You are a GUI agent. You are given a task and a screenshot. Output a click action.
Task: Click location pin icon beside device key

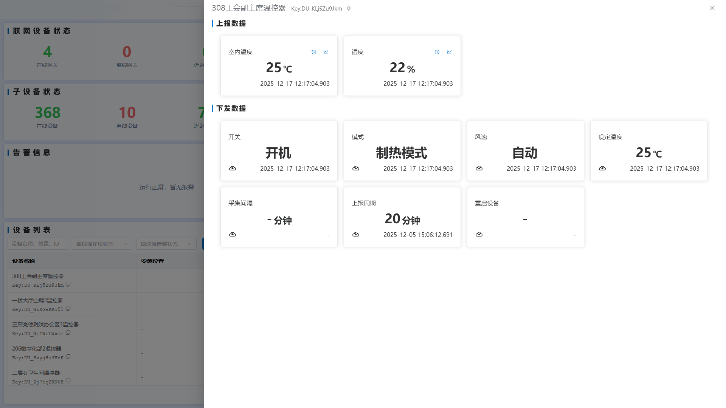pyautogui.click(x=349, y=9)
